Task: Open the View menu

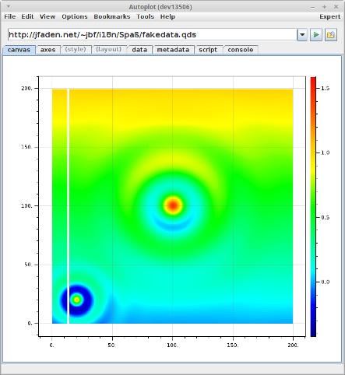Action: click(48, 16)
